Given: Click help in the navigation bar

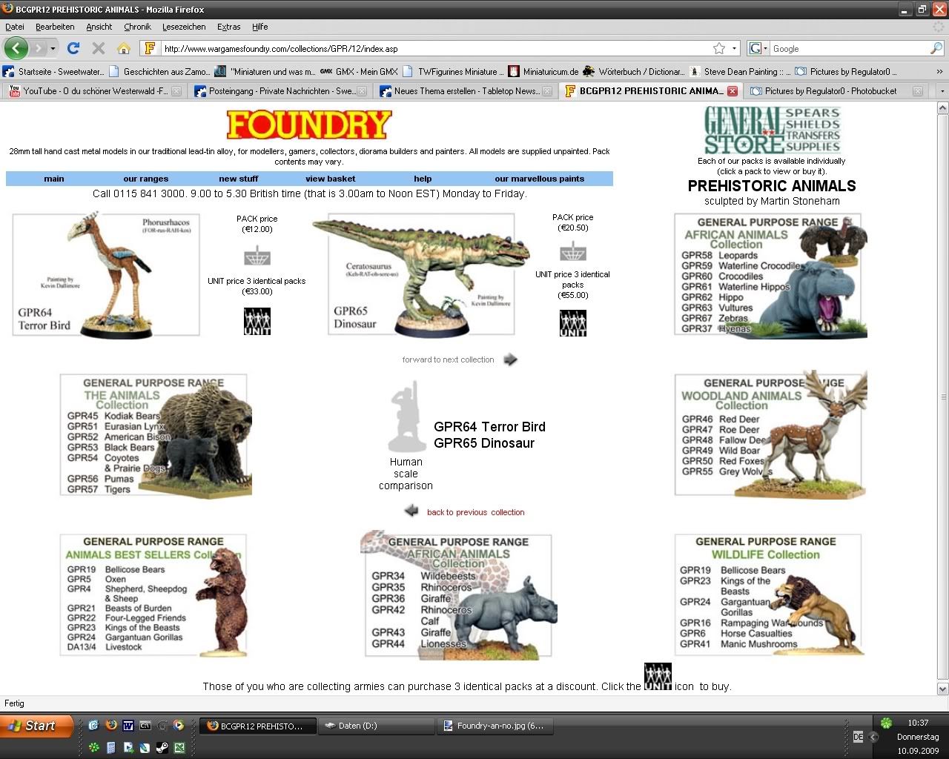Looking at the screenshot, I should click(423, 179).
